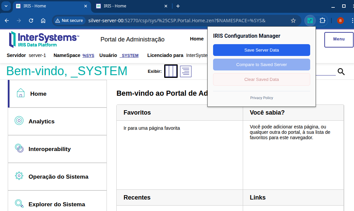Click the InterSystems IRIS logo
The height and width of the screenshot is (211, 354).
pyautogui.click(x=44, y=39)
